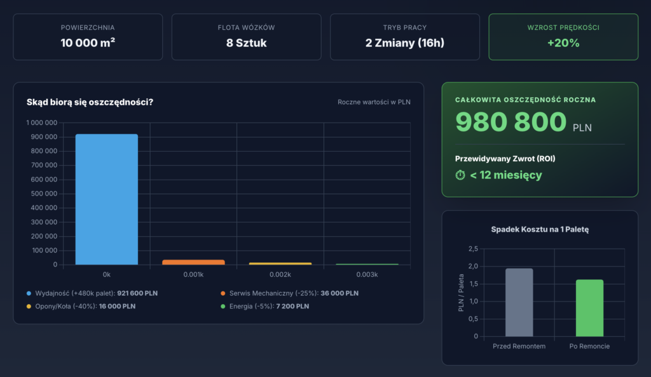
Task: Click the orange Serwis Mechaniczny legend dot
Action: (223, 293)
